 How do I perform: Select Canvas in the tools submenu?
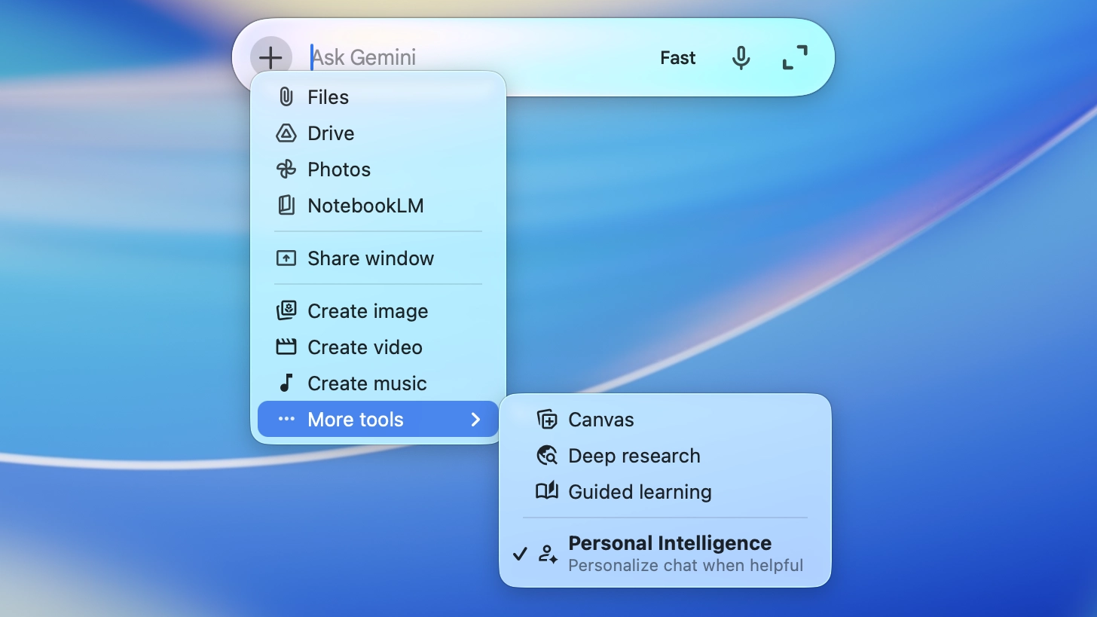pos(600,420)
